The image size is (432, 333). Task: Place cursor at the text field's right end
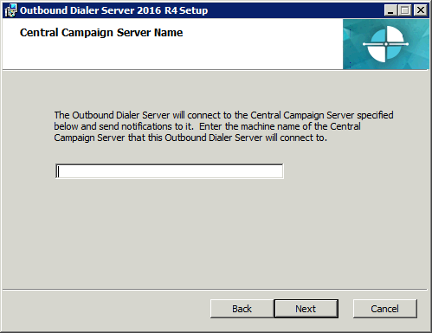[x=280, y=171]
